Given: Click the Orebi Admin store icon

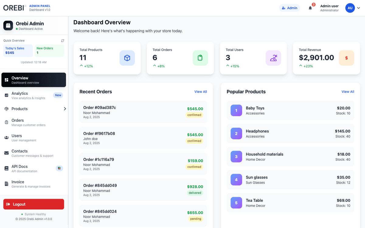Looking at the screenshot, I should coord(8,26).
